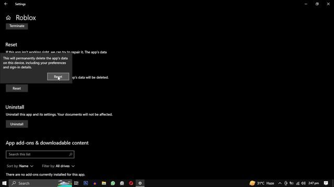Open Task View from the taskbar

(x=76, y=183)
